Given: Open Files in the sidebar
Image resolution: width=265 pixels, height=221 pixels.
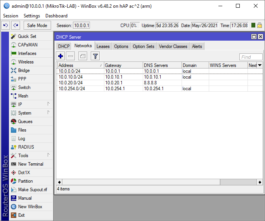Looking at the screenshot, I should 31,130.
